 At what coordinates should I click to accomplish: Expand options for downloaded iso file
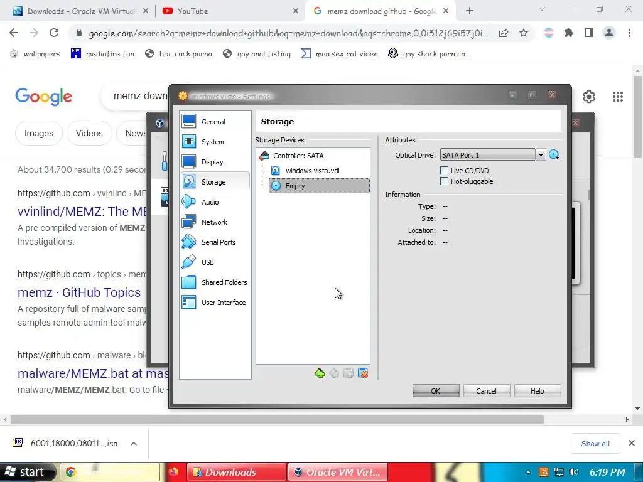[134, 444]
